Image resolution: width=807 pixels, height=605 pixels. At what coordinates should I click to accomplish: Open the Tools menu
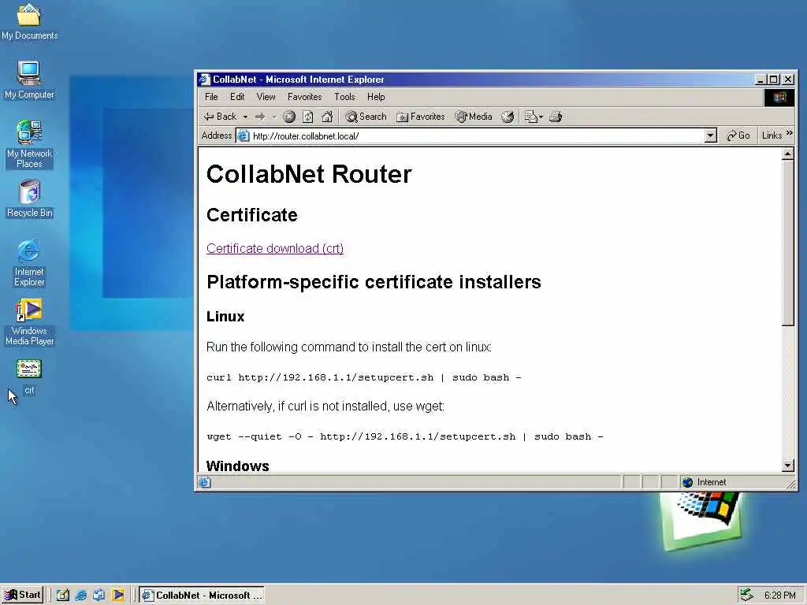[x=344, y=97]
